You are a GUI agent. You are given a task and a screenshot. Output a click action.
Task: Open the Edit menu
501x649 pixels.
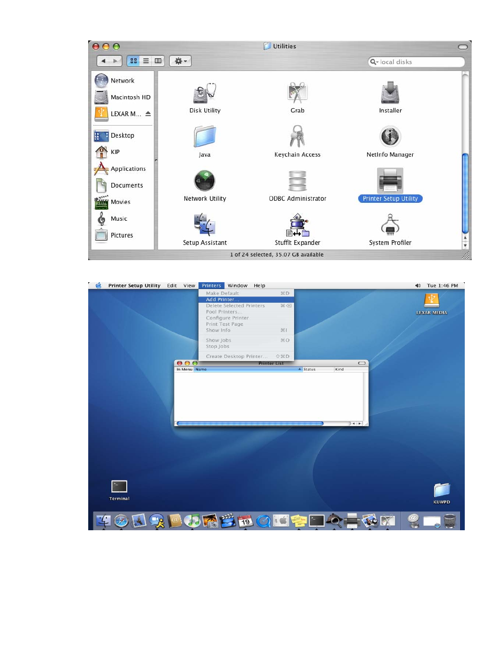[x=172, y=286]
